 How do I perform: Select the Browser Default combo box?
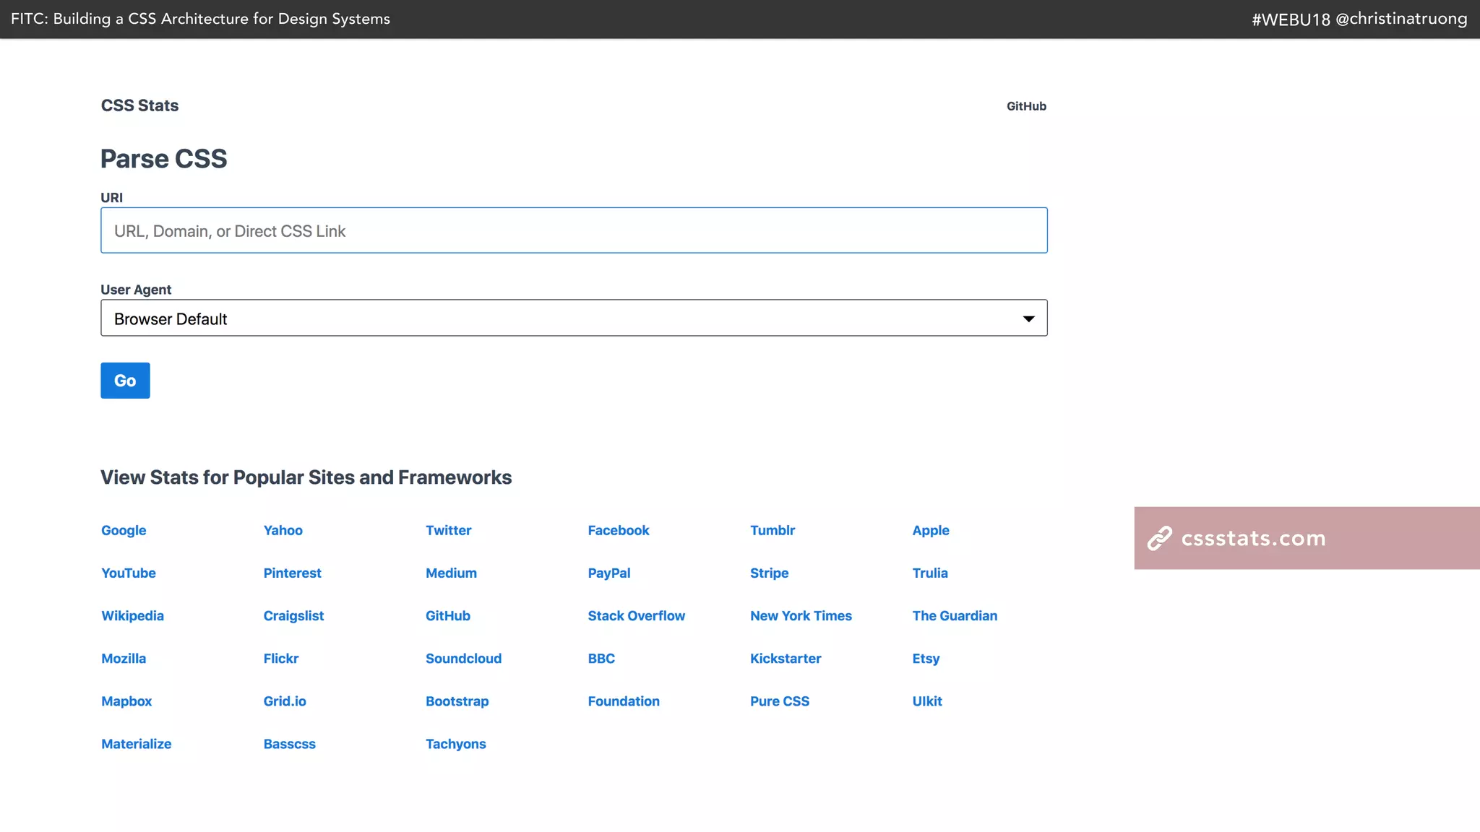[564, 318]
